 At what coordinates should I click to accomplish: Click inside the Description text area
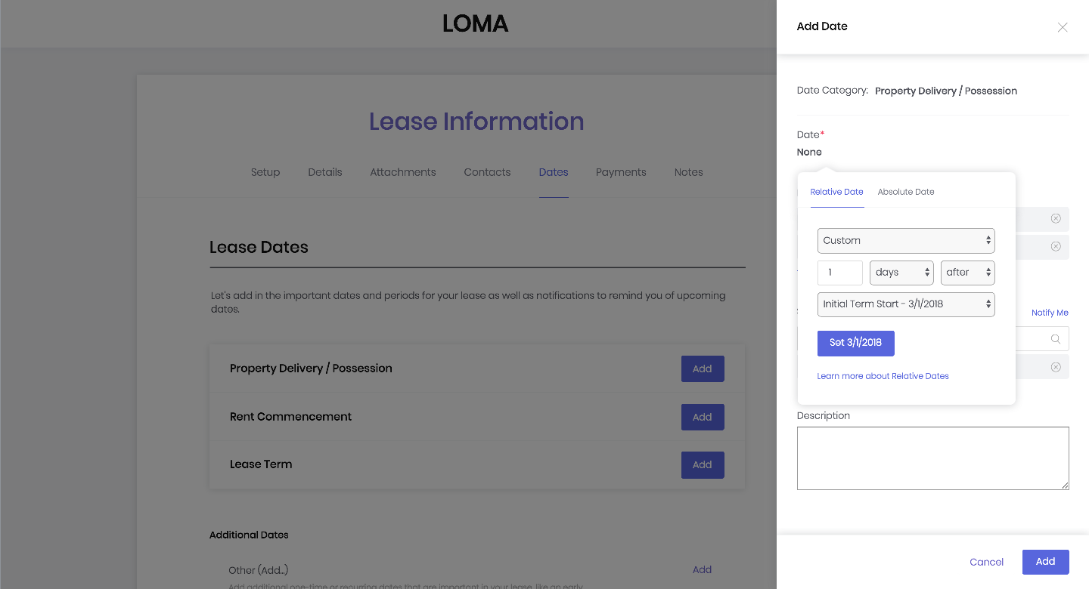[x=932, y=458]
